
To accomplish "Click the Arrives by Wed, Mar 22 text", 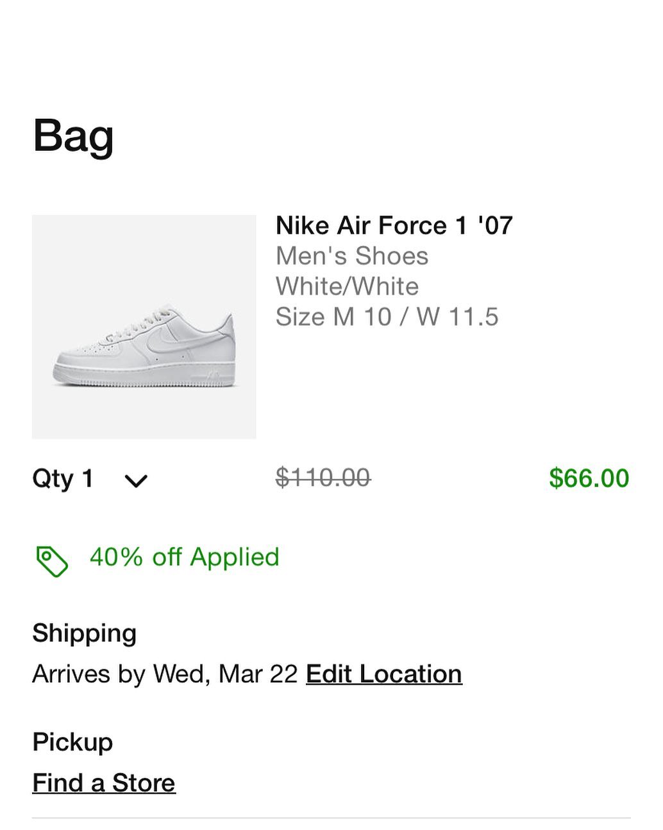I will click(165, 674).
